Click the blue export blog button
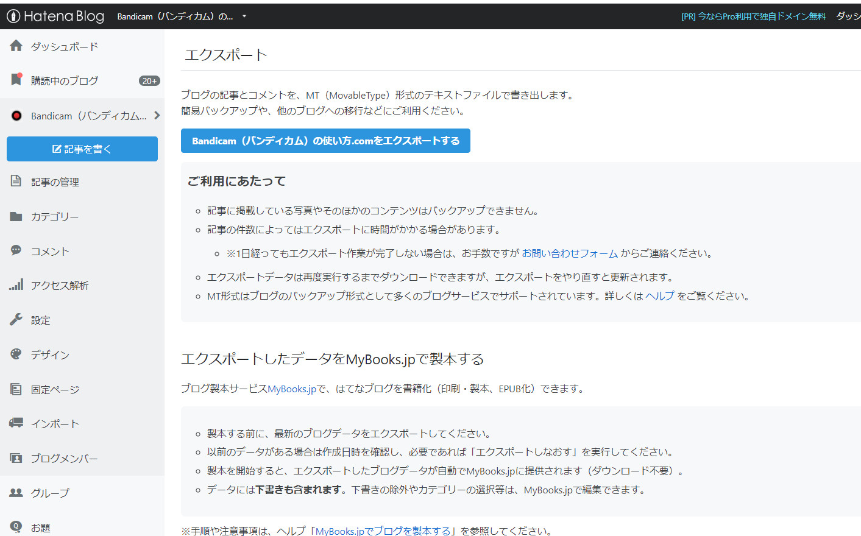 tap(325, 141)
